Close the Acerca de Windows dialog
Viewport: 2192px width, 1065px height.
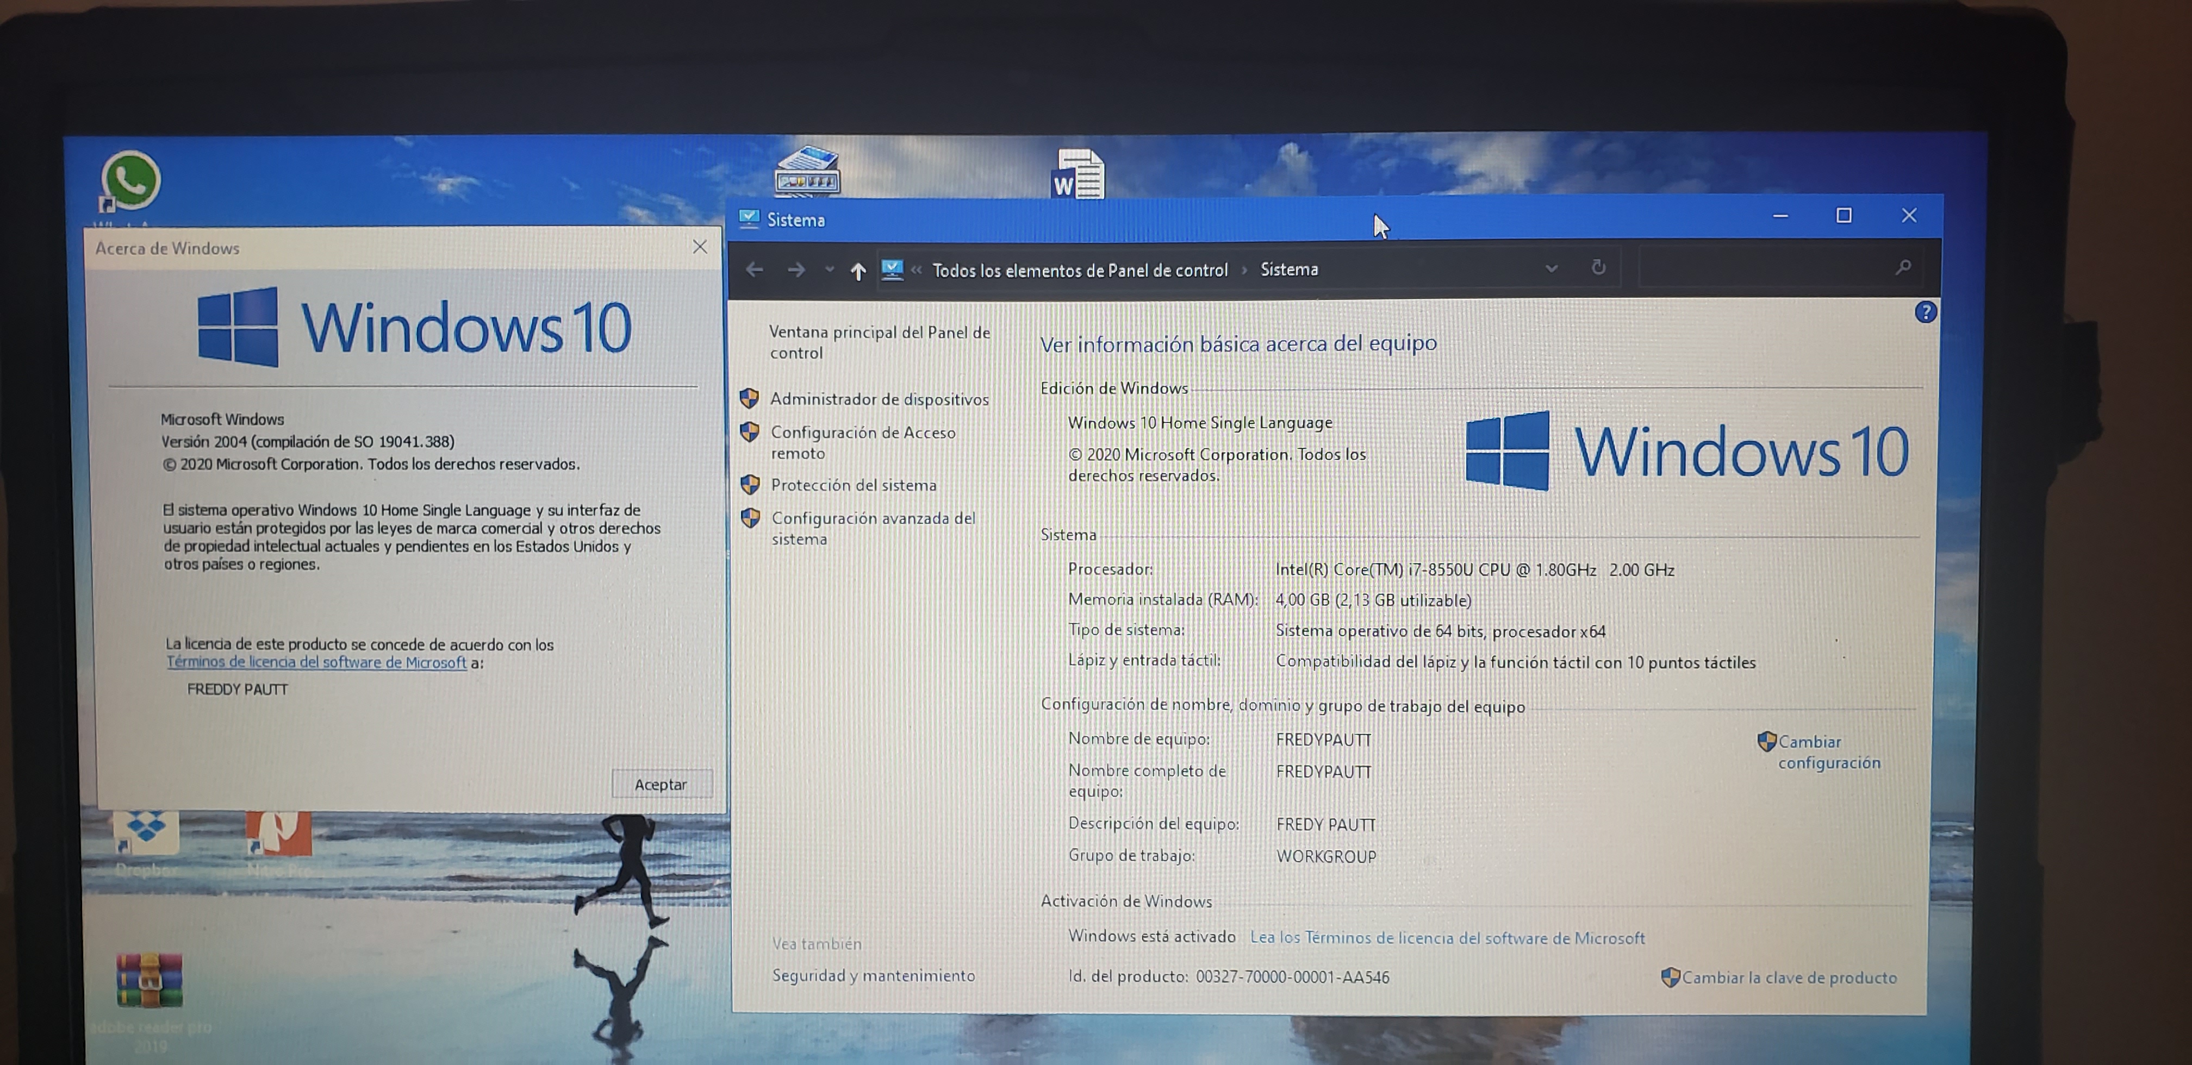(x=700, y=247)
